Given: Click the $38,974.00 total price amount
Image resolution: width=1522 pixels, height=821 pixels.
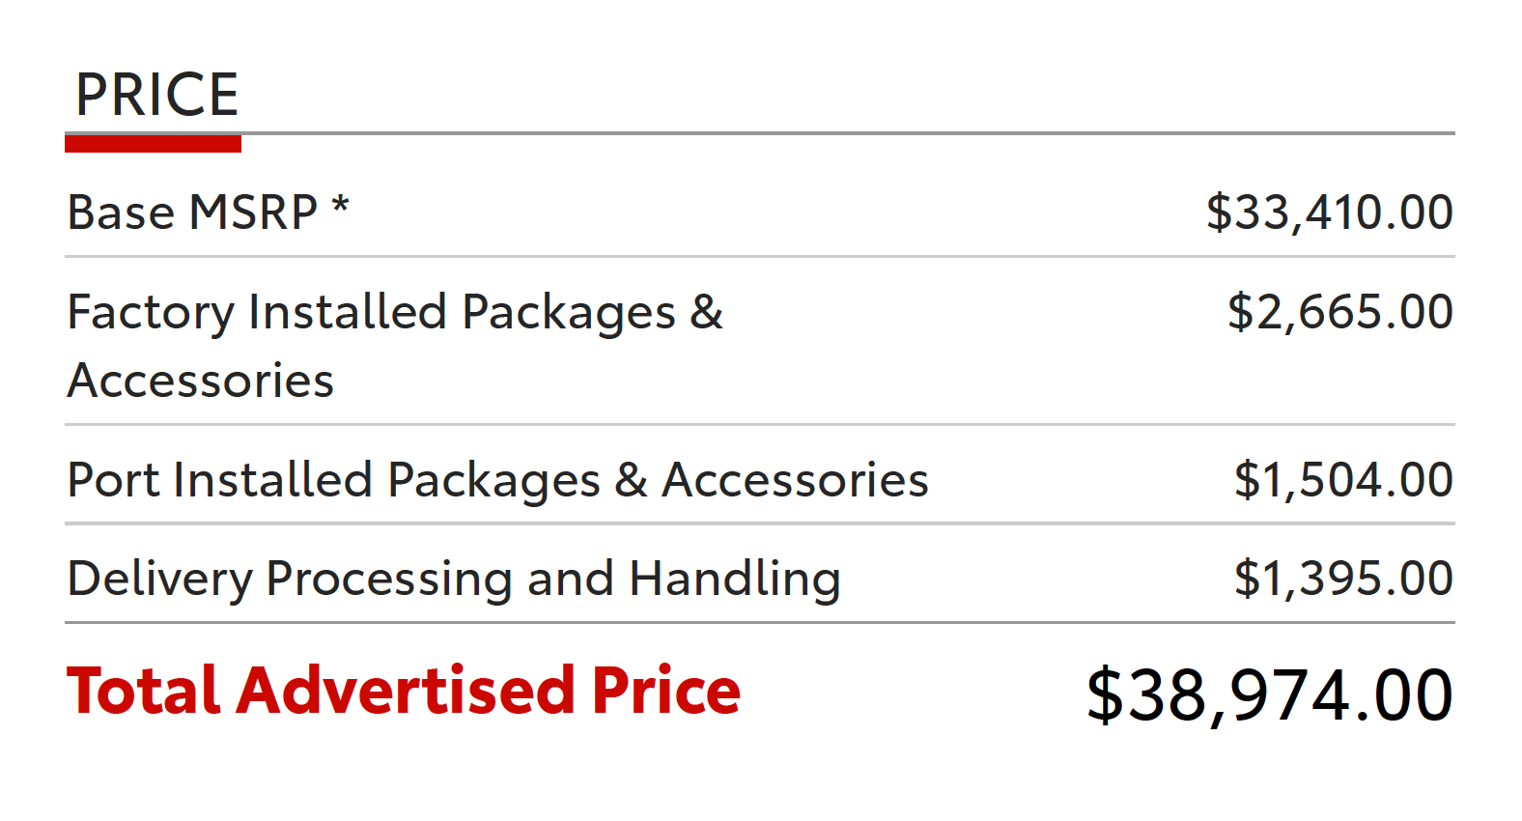Looking at the screenshot, I should [1269, 694].
